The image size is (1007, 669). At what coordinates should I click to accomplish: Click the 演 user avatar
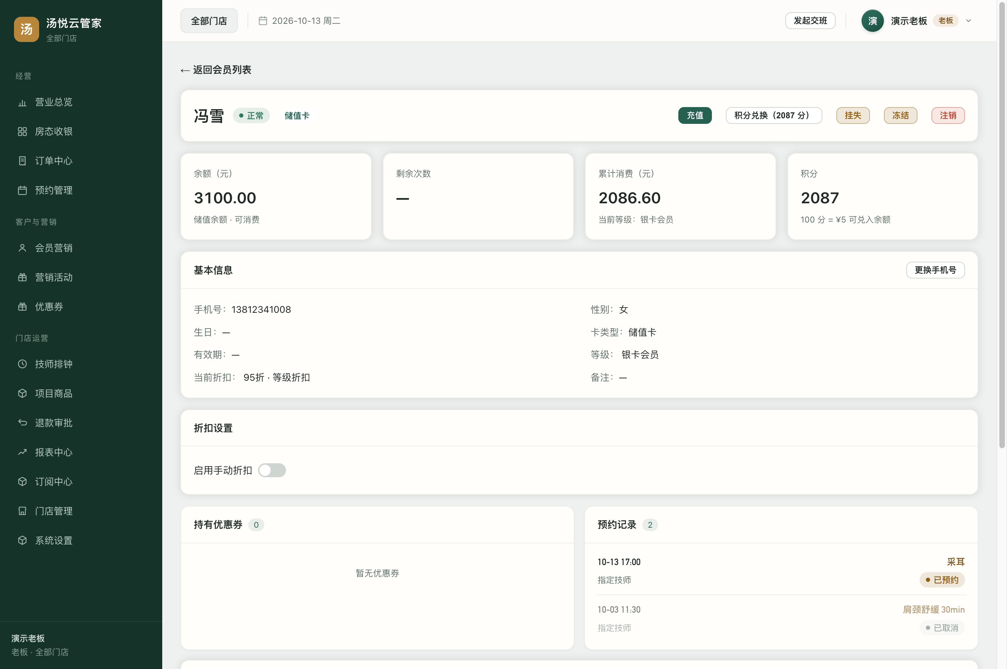point(872,21)
